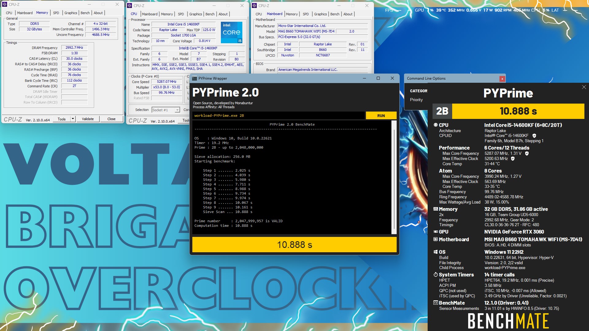The width and height of the screenshot is (589, 331).
Task: Open the Socket #1 selection combo box
Action: tap(166, 110)
